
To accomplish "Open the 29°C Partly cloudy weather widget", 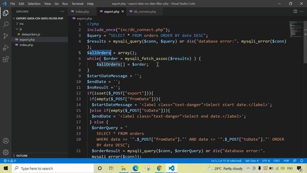I will (225, 168).
